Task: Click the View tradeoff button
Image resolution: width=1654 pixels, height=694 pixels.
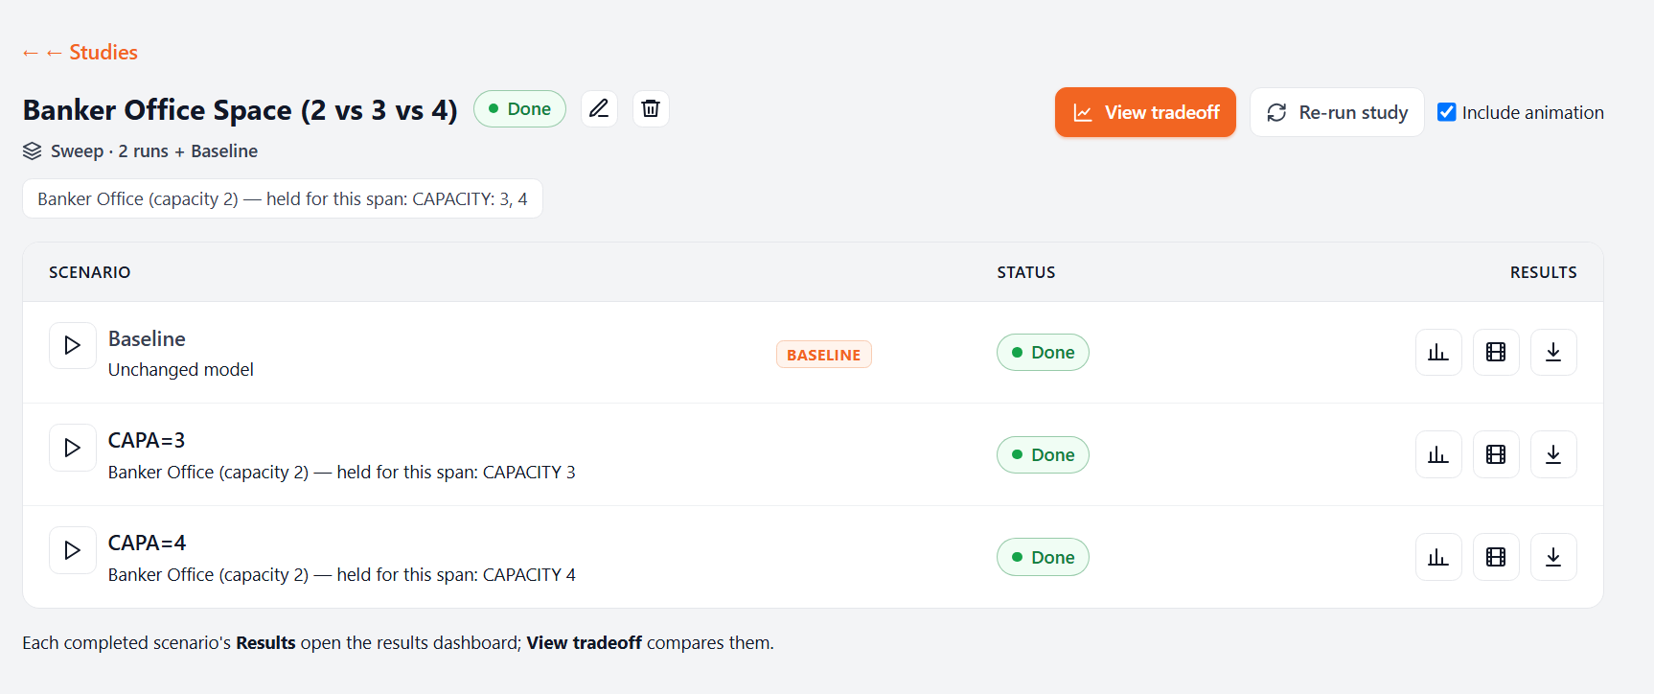Action: (1145, 112)
